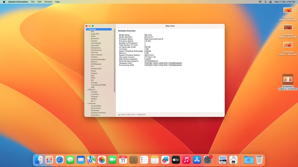Open the System Information menu
The width and height of the screenshot is (298, 167).
tap(18, 2)
